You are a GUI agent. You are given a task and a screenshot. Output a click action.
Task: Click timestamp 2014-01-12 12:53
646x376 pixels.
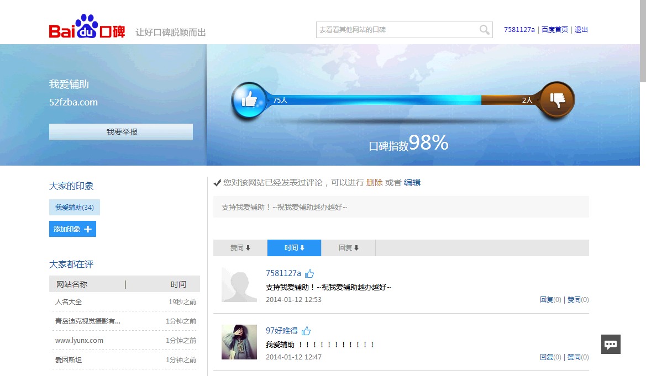[293, 300]
